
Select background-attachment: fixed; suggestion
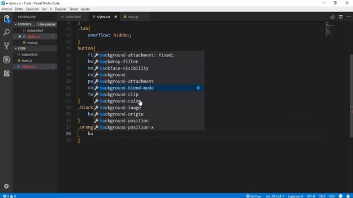click(149, 55)
